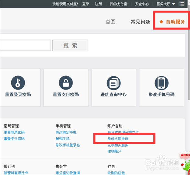The image size is (190, 175).
Task: Open 安全中心 in top bar
Action: [x=142, y=4]
